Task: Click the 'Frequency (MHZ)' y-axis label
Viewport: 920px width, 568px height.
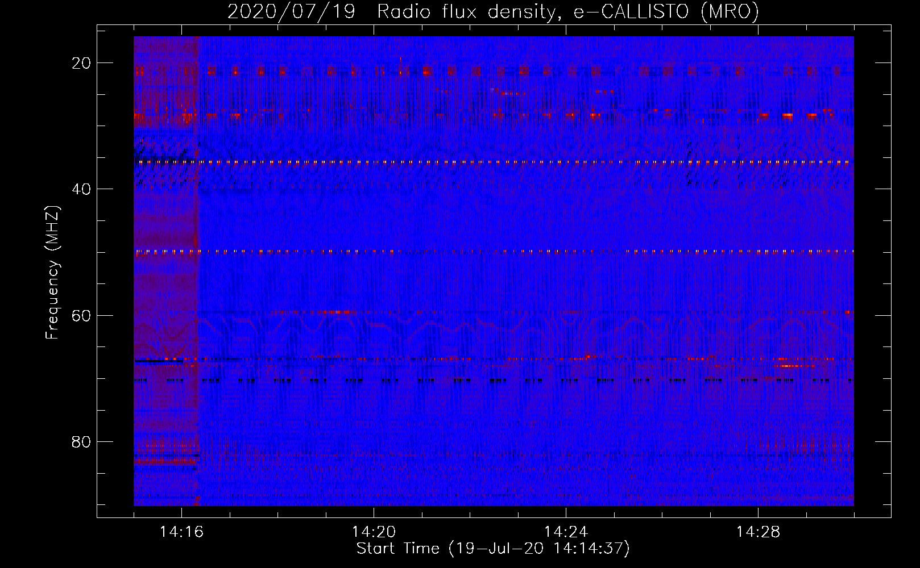Action: pyautogui.click(x=52, y=273)
